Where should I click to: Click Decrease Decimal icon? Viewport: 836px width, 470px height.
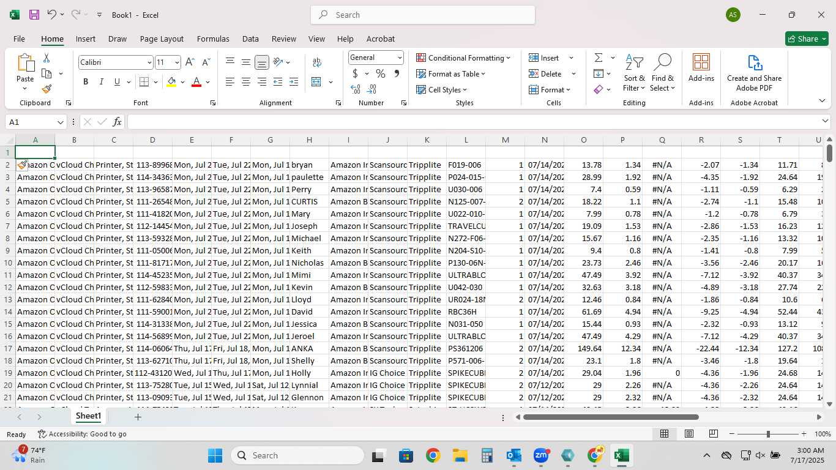coord(371,89)
